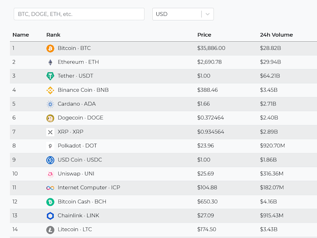Click the Dogecoin price $0.372464
Screen dimensions: 317x238
(210, 118)
